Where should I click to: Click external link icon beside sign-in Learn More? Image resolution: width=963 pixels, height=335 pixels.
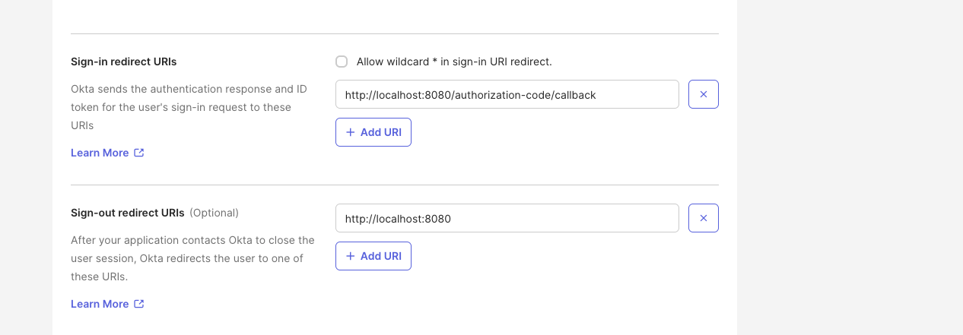[x=139, y=153]
